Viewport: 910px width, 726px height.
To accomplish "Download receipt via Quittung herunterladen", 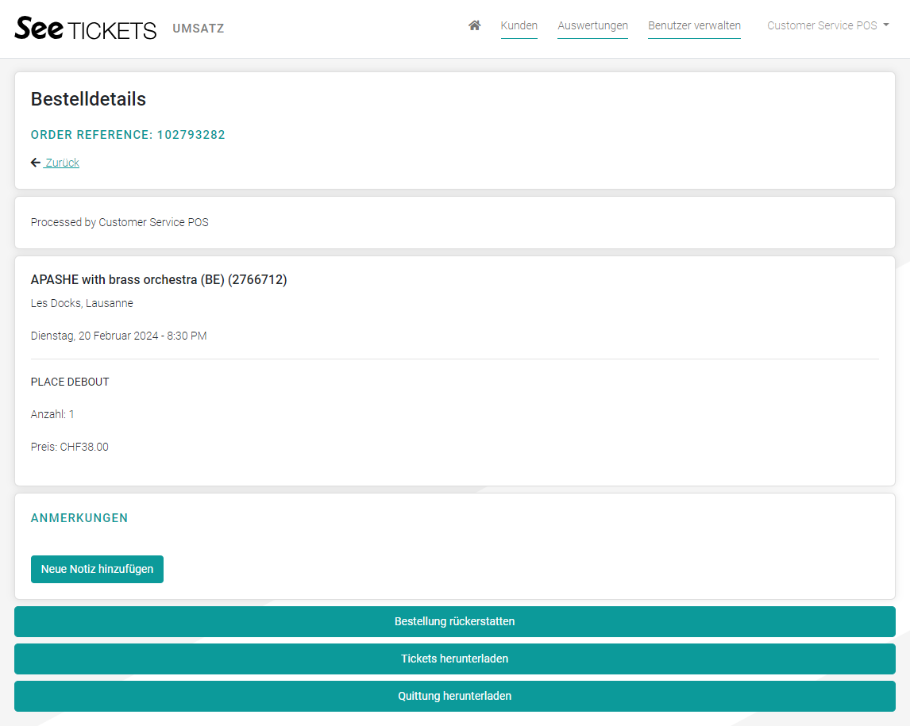I will (x=454, y=696).
